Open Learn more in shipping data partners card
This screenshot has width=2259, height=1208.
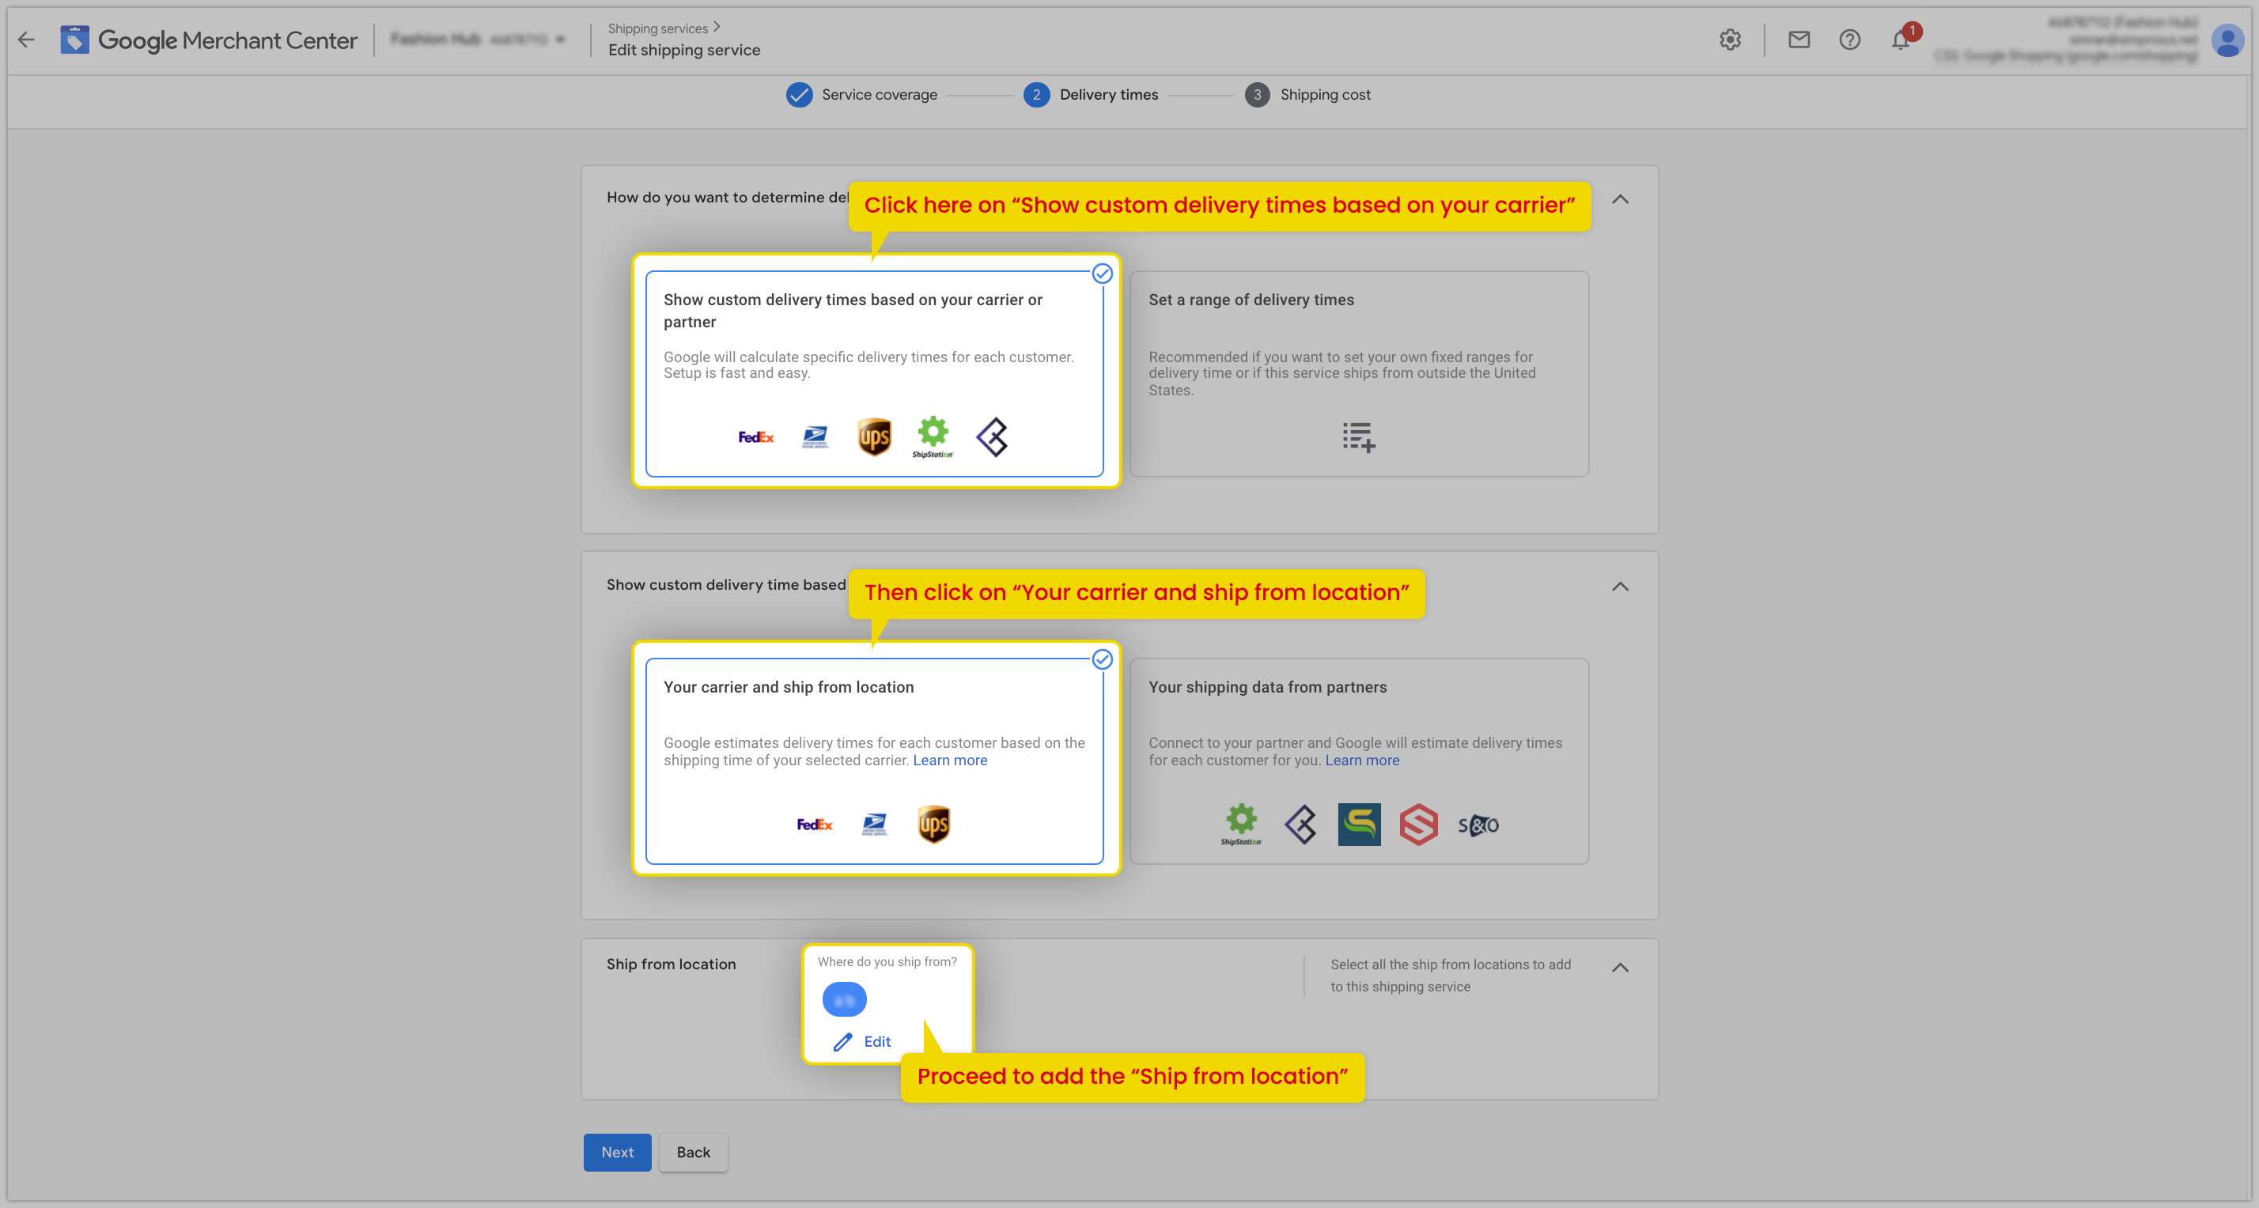[x=1362, y=760]
